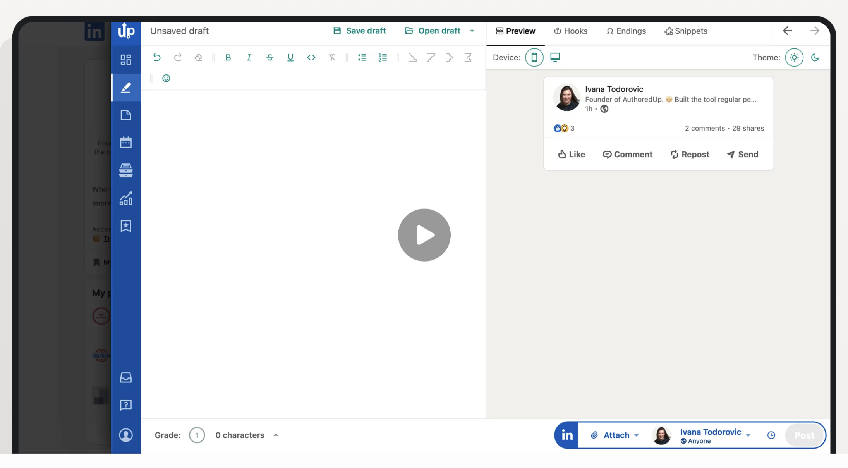The width and height of the screenshot is (848, 468).
Task: Click the undo icon in the toolbar
Action: pyautogui.click(x=157, y=57)
